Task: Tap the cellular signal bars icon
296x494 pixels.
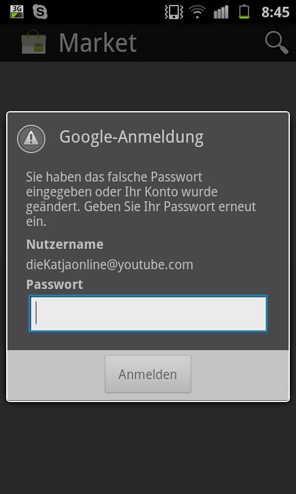Action: (221, 12)
